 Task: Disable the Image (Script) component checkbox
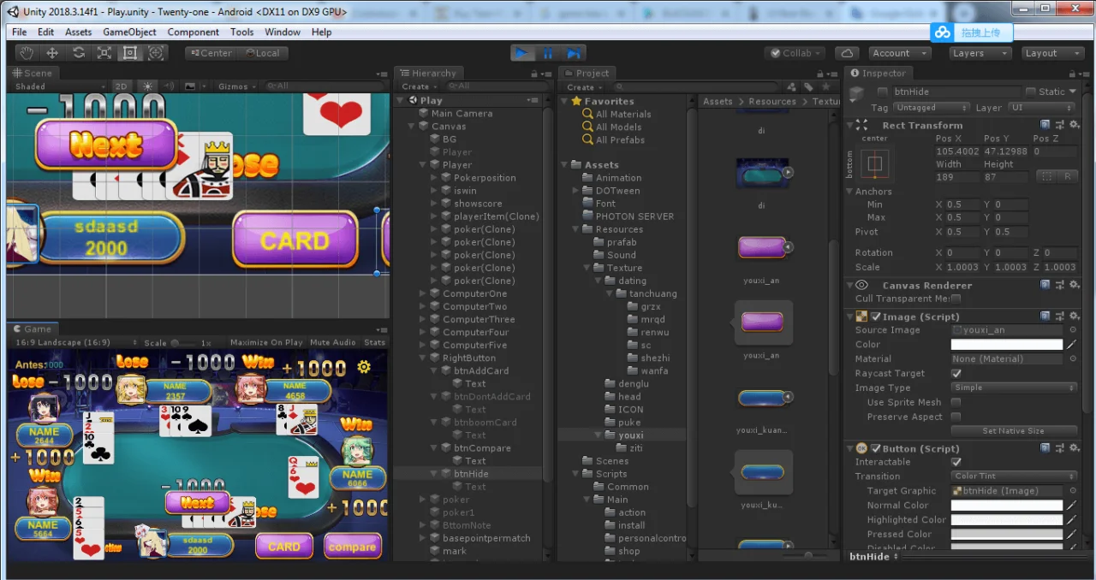(876, 317)
